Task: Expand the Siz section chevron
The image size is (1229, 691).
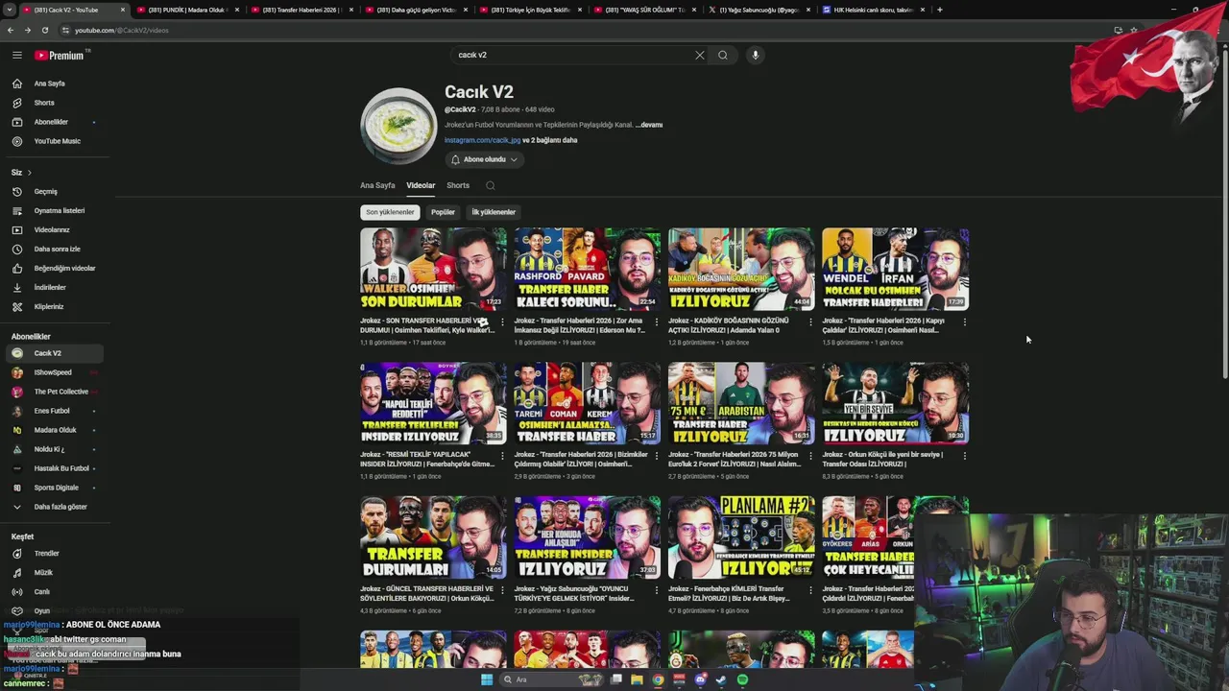Action: pos(29,173)
